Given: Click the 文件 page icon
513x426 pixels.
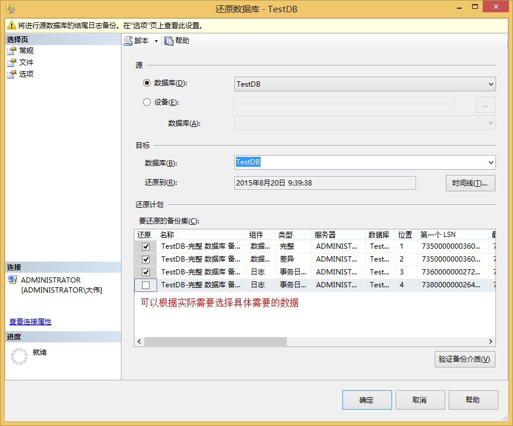Looking at the screenshot, I should pyautogui.click(x=12, y=62).
